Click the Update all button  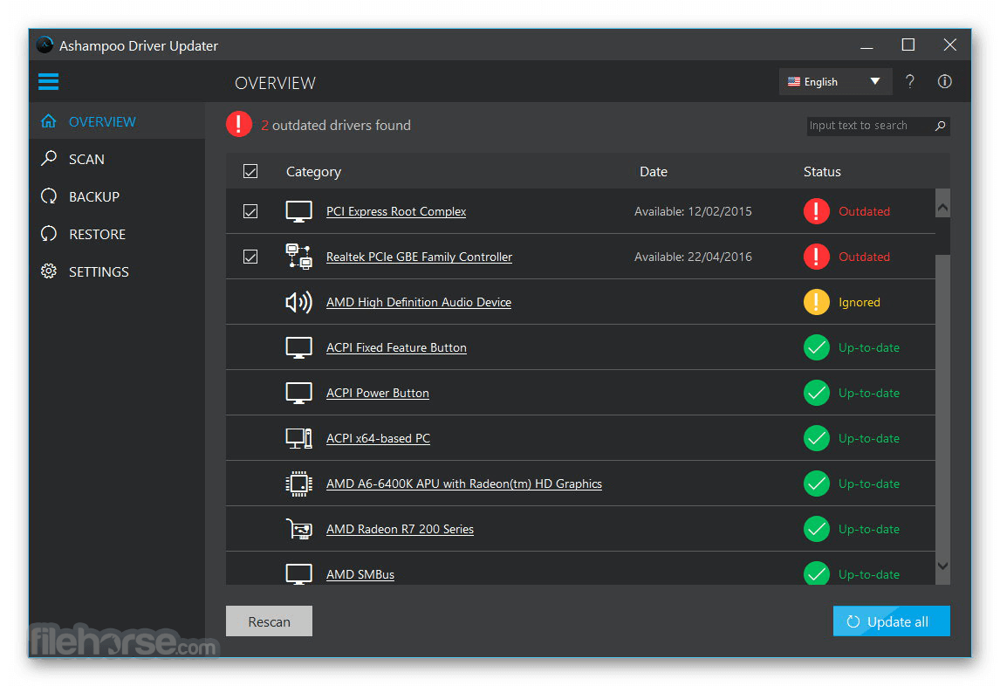(x=891, y=621)
